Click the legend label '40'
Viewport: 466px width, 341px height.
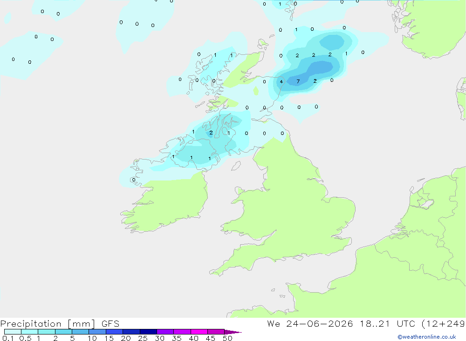click(194, 338)
